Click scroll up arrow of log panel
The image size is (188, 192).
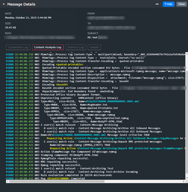coord(187,54)
